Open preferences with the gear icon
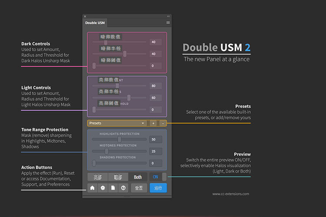 tap(103, 188)
